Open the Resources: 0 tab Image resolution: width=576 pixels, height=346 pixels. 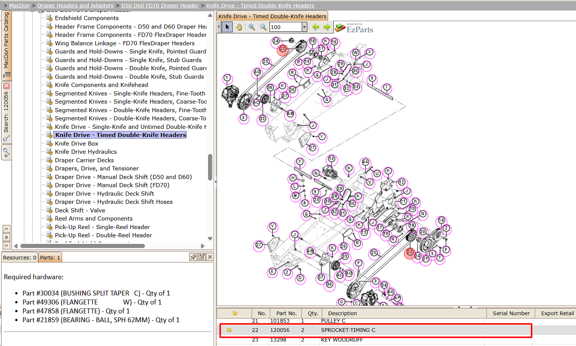click(x=20, y=257)
